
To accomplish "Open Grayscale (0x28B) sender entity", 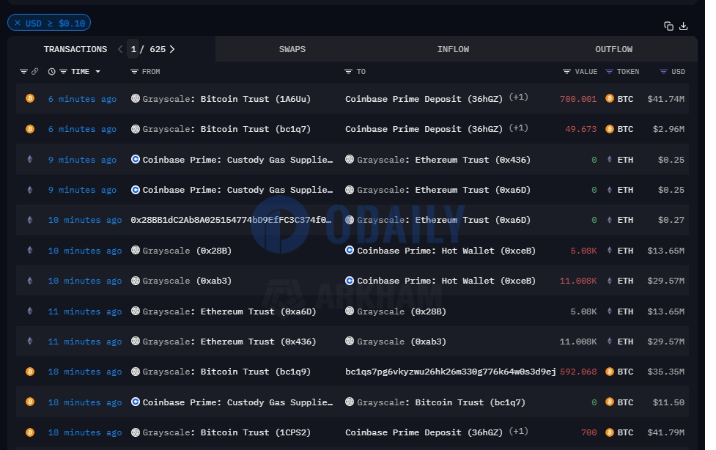I will click(187, 251).
